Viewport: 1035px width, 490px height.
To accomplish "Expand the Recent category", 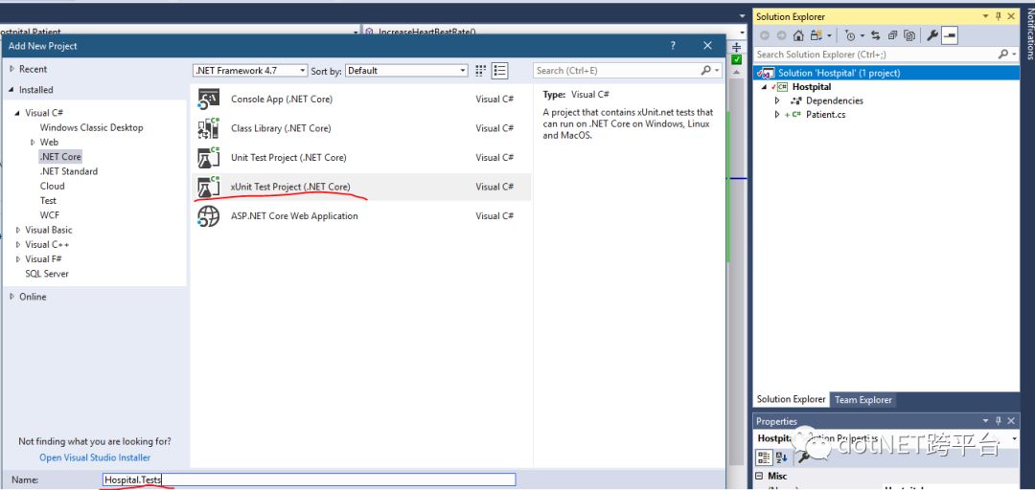I will click(11, 69).
